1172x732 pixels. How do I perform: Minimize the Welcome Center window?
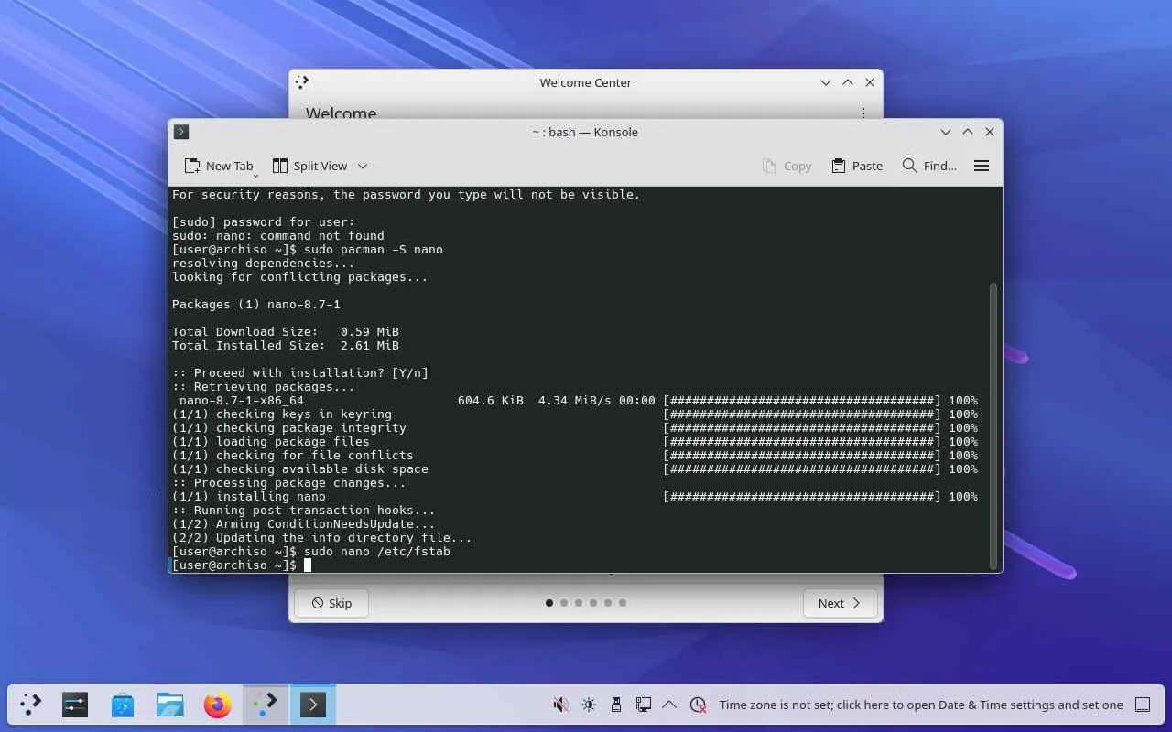[x=826, y=82]
